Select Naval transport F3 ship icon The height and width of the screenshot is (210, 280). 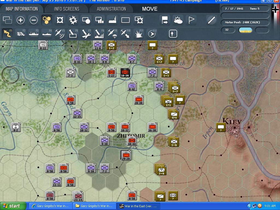[34, 34]
